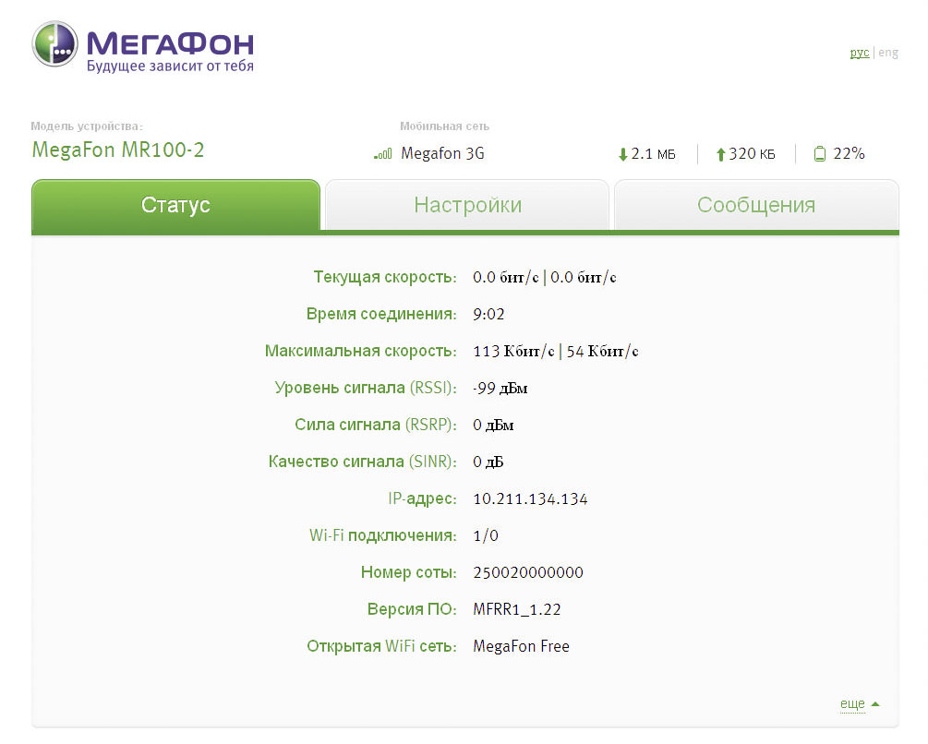Click the Wi-Fi подключения label
Screen dimensions: 928x744
tap(382, 535)
